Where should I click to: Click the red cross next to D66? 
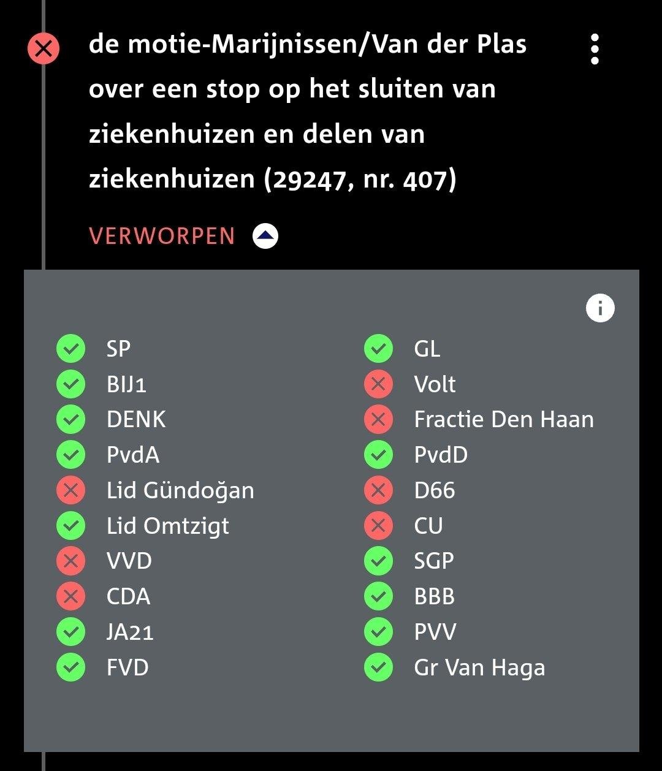[x=379, y=490]
